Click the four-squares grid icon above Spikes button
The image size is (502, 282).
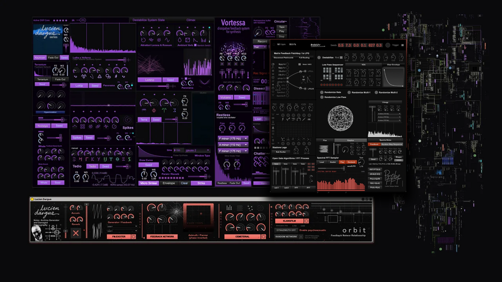click(82, 126)
